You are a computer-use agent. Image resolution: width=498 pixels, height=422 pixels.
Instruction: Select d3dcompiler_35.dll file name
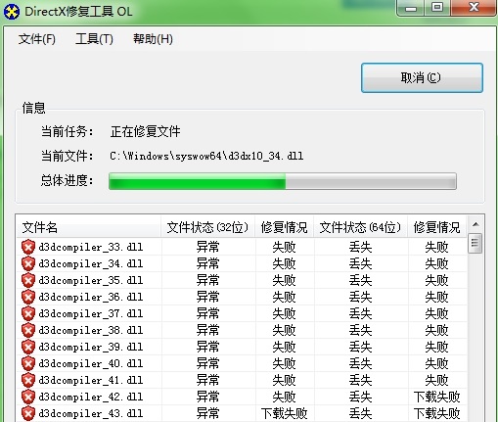(x=91, y=280)
